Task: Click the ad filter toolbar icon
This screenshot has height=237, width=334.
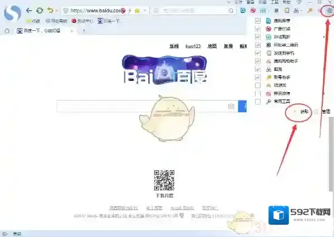Action: (253, 10)
